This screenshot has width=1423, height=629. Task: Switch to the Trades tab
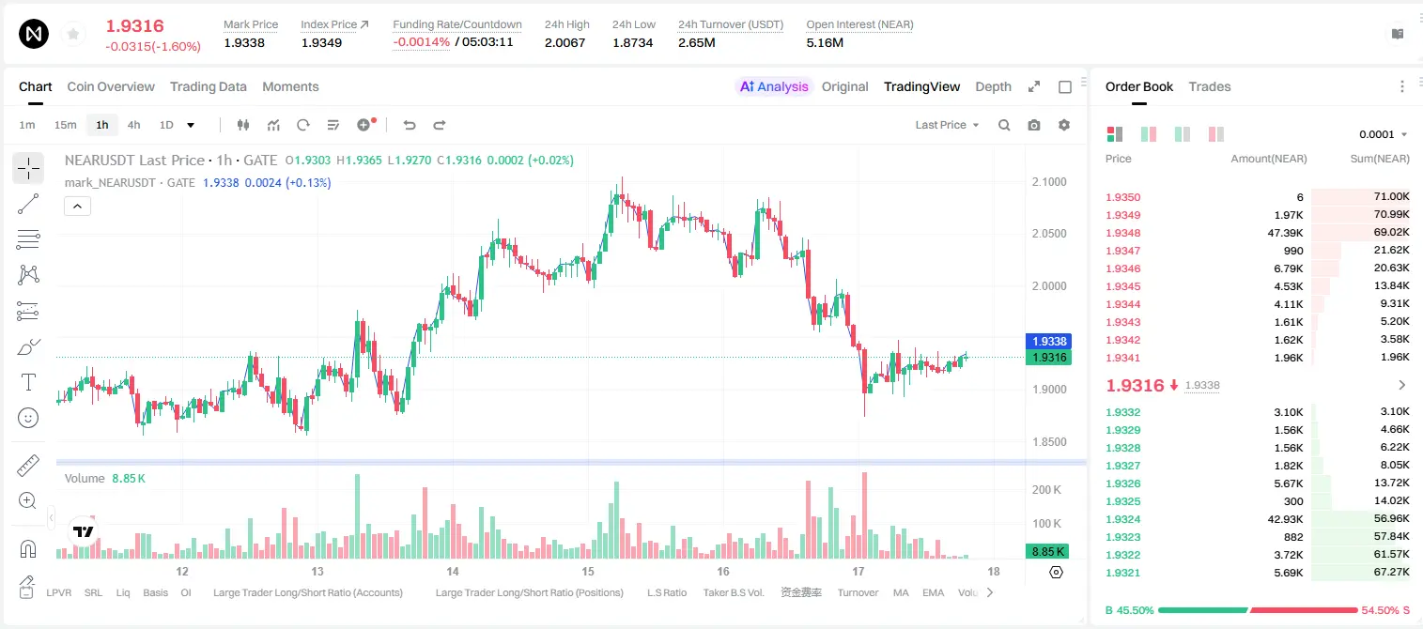[1210, 86]
